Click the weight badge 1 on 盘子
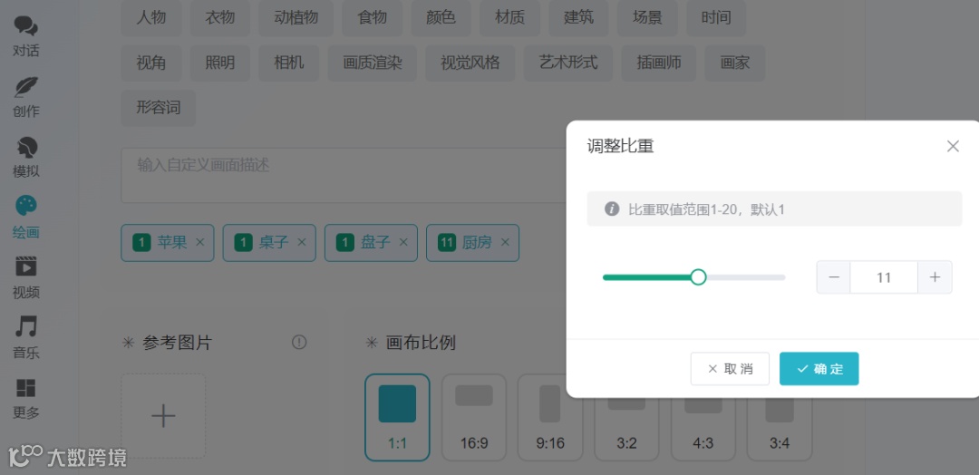The width and height of the screenshot is (979, 475). (x=344, y=242)
